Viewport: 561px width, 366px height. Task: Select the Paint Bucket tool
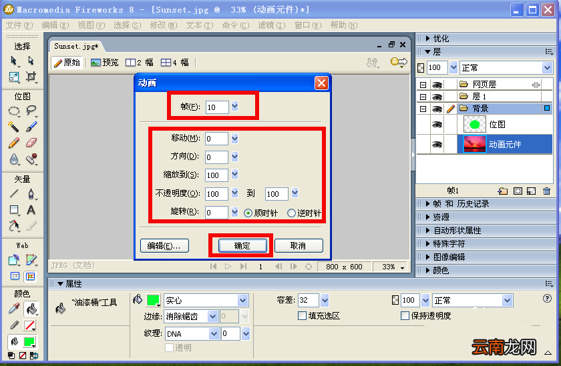pyautogui.click(x=31, y=309)
